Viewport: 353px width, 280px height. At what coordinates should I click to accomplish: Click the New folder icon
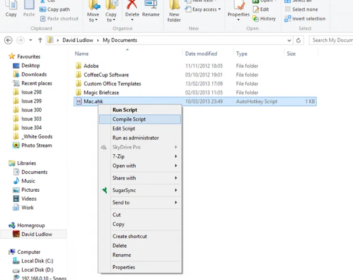pyautogui.click(x=174, y=11)
